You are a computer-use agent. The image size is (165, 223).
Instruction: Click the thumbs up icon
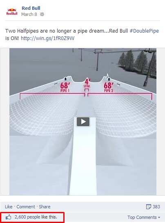(9, 217)
